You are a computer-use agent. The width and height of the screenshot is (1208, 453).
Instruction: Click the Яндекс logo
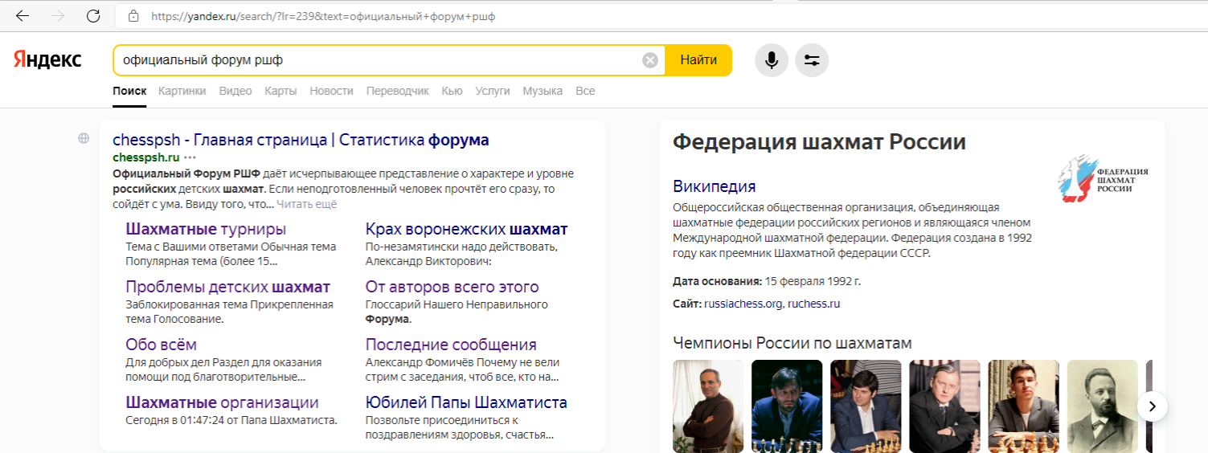pyautogui.click(x=47, y=60)
